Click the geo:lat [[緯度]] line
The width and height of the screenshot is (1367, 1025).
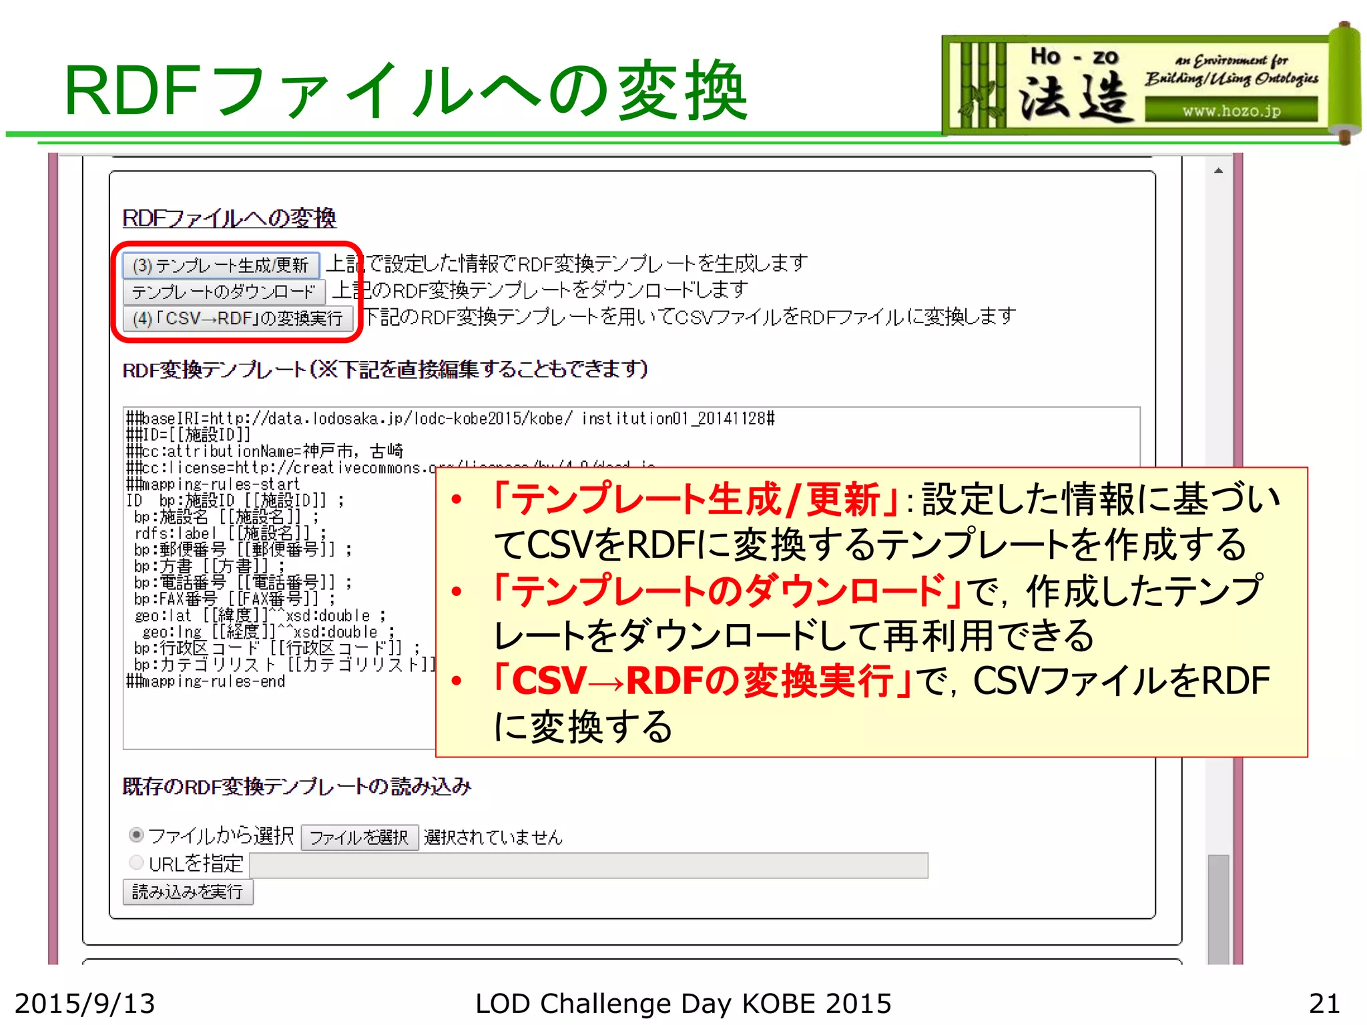point(260,615)
